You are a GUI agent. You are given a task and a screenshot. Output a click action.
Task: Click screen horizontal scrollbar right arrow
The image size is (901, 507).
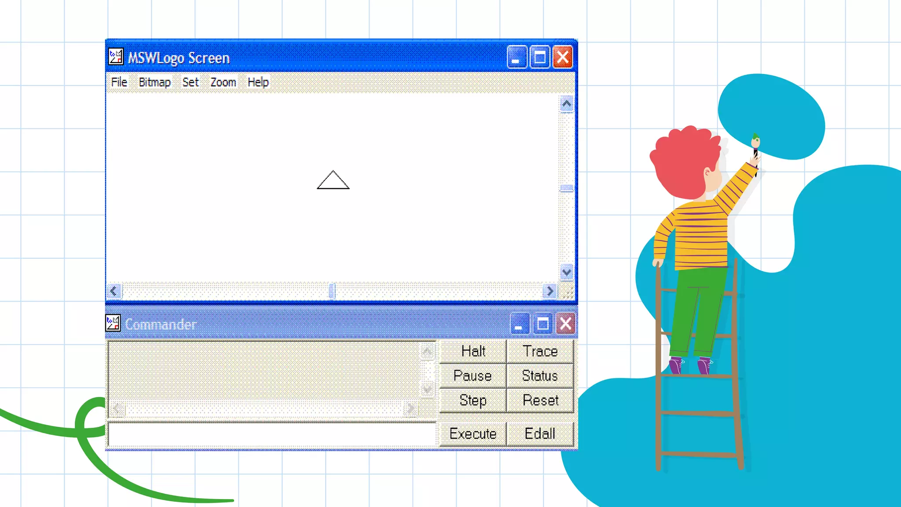click(x=549, y=291)
